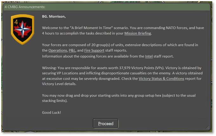View the Intel staff report link
This screenshot has width=216, height=136.
coord(149,56)
